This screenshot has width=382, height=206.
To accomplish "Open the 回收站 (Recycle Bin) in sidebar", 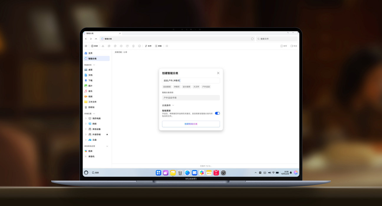I will (91, 107).
